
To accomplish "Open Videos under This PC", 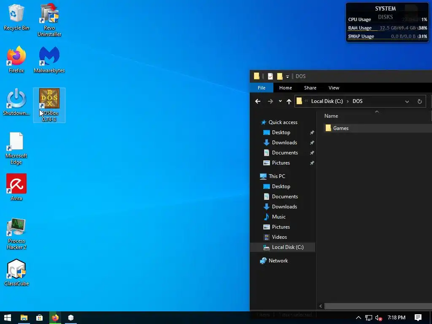I will (279, 237).
